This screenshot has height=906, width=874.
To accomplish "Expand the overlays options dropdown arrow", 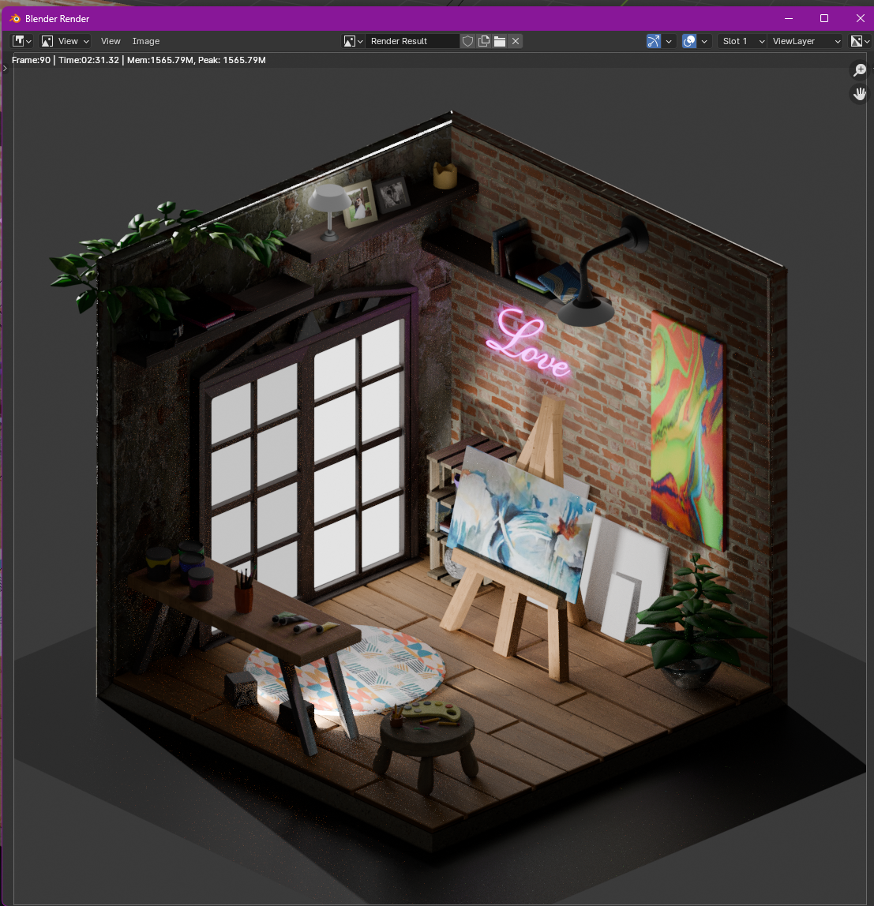I will click(x=704, y=41).
